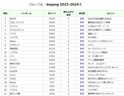Image resolution: width=124 pixels, height=96 pixels.
Task: Open the 参照 link for Akkey
Action: pyautogui.click(x=82, y=41)
